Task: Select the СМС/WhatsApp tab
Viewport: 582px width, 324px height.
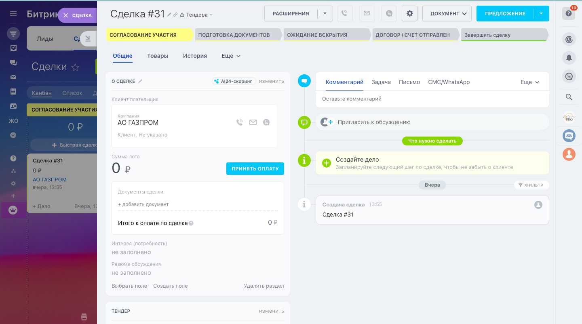Action: pyautogui.click(x=449, y=82)
